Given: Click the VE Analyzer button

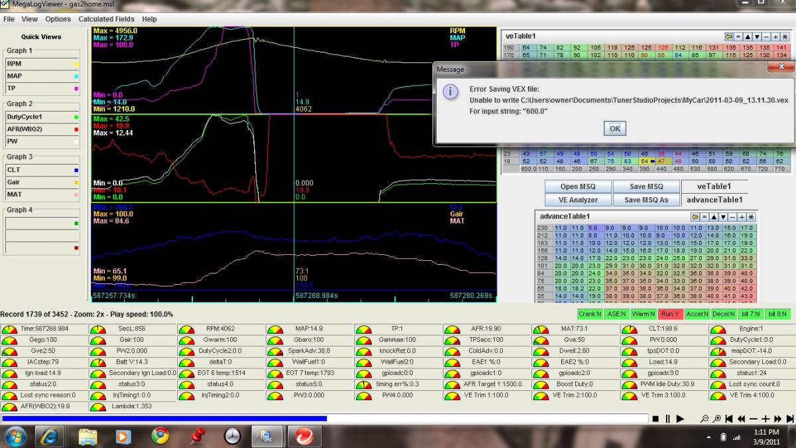Looking at the screenshot, I should [x=578, y=200].
